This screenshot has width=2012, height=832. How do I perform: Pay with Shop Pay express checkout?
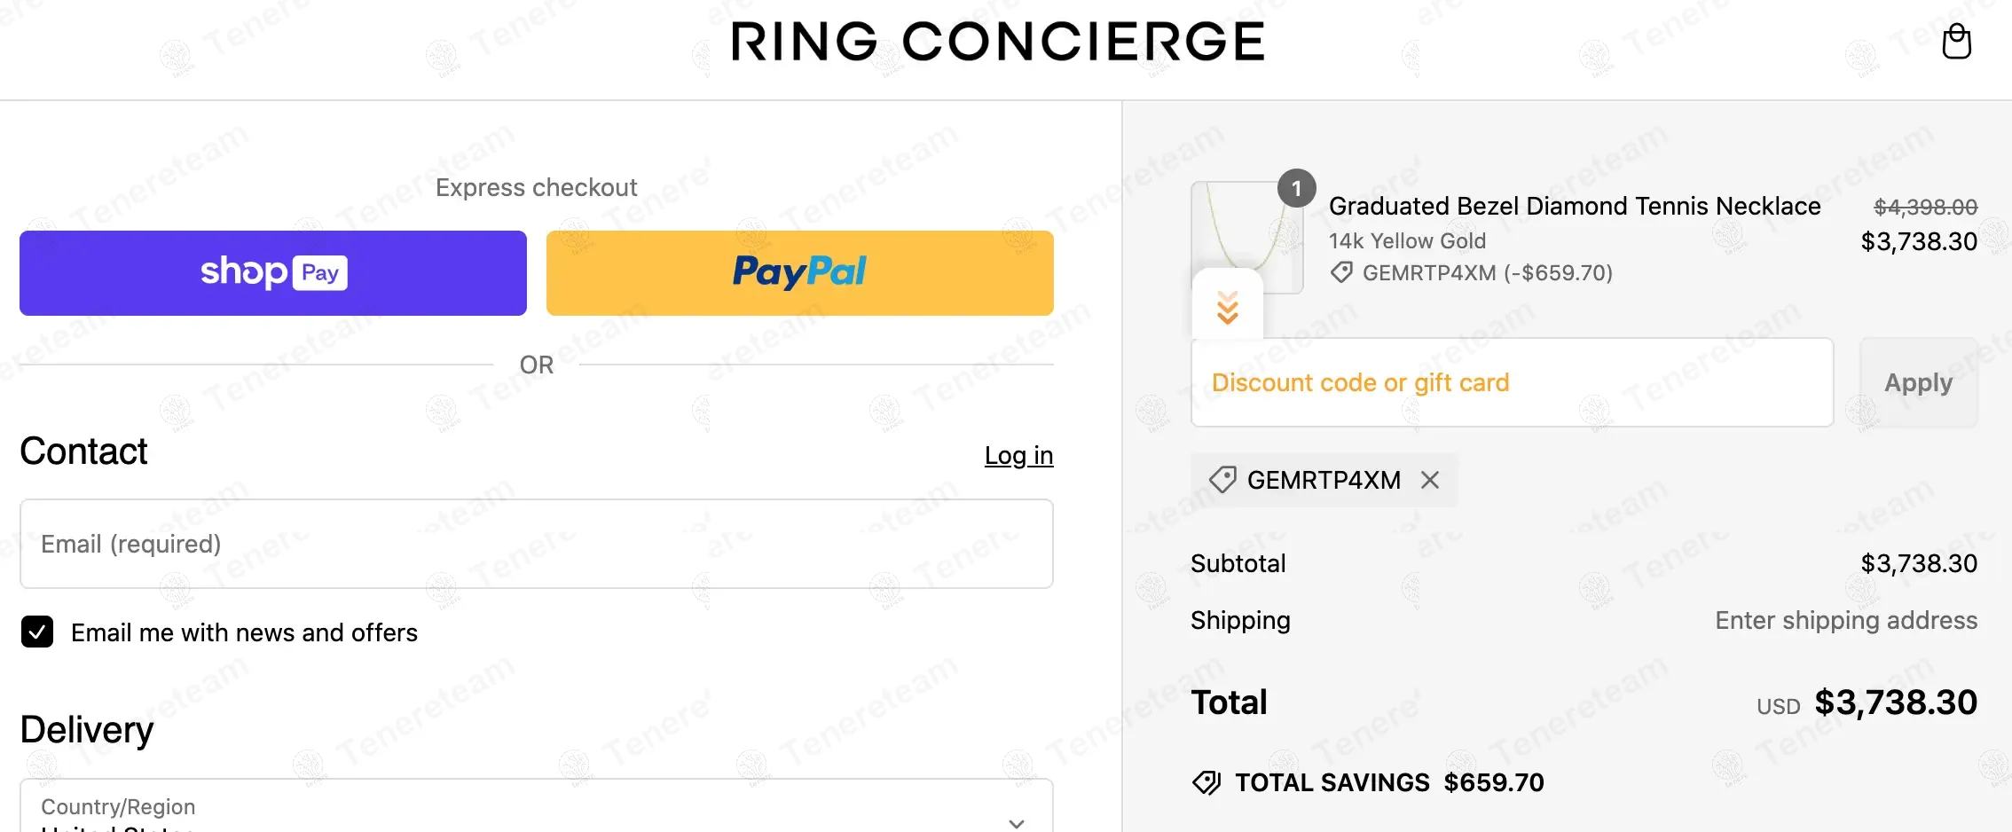tap(273, 273)
